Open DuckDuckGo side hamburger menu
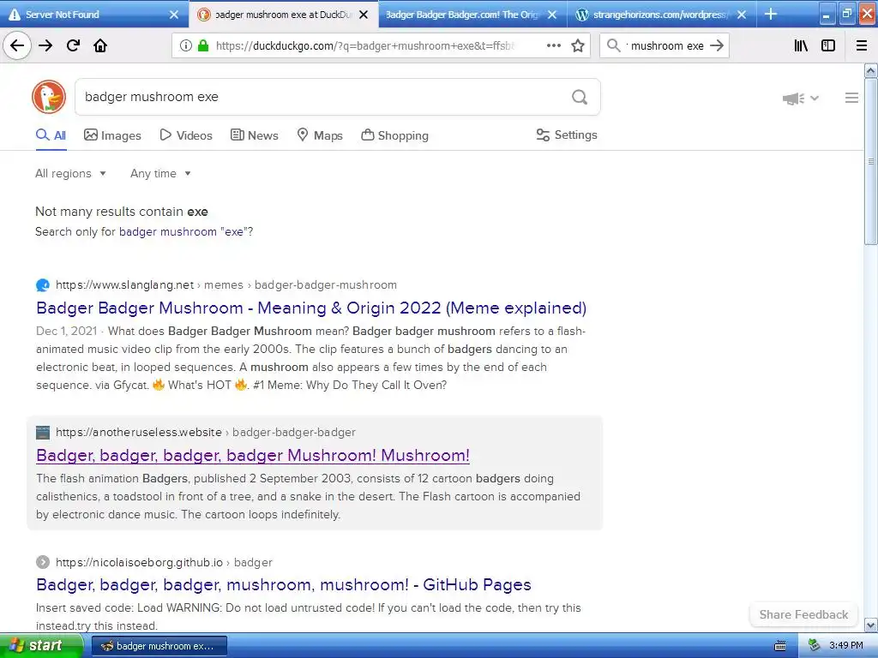 (851, 98)
